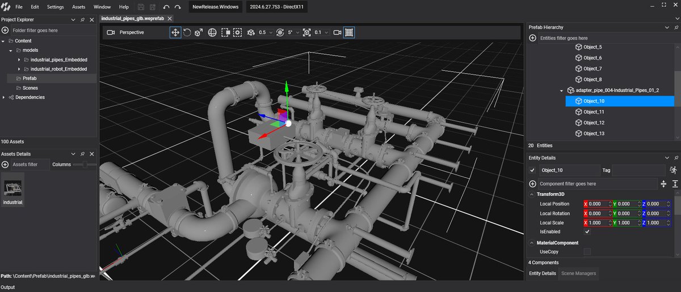The width and height of the screenshot is (681, 292).
Task: Click the Evergine logo at top left
Action: [x=5, y=7]
